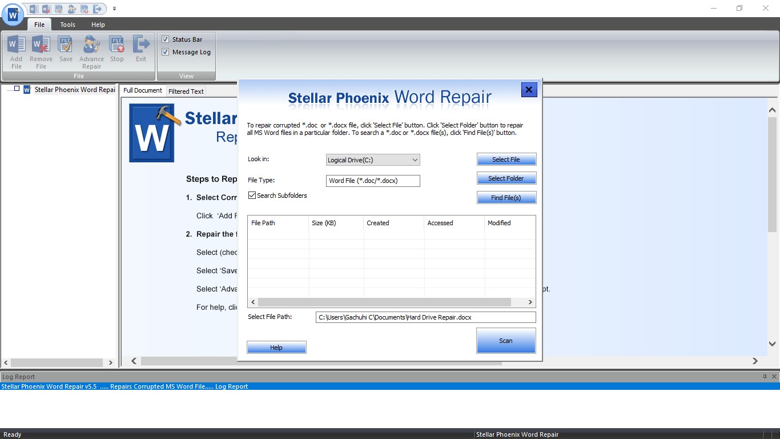This screenshot has height=439, width=780.
Task: Click document pane scroll right arrow
Action: point(755,361)
